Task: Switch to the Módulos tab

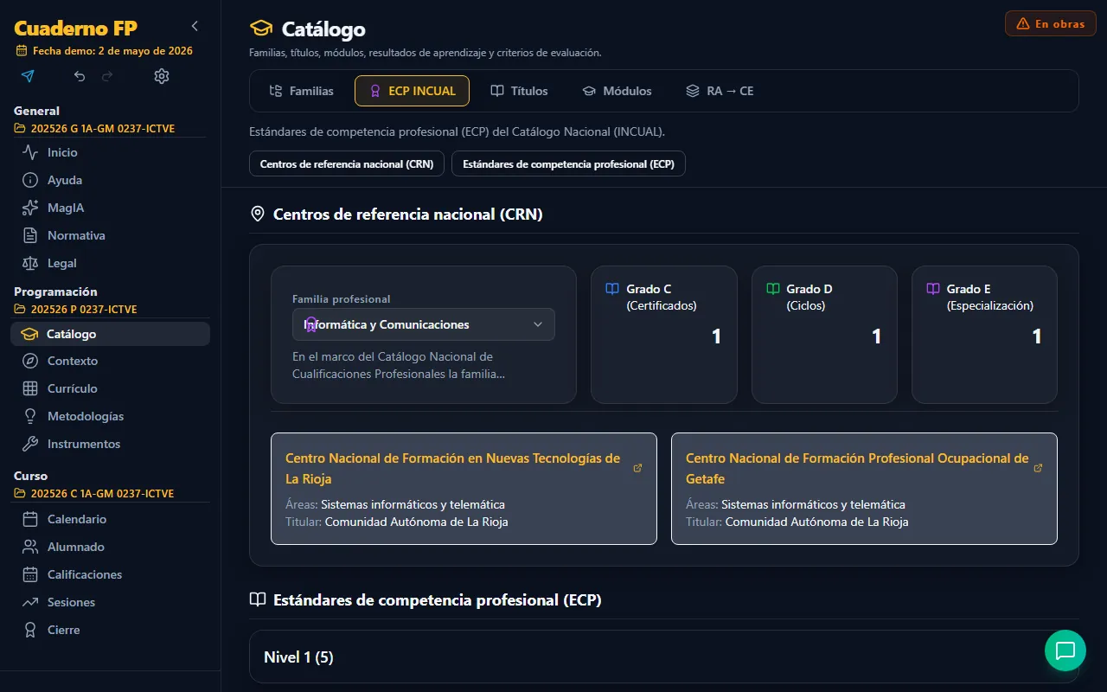Action: click(617, 91)
